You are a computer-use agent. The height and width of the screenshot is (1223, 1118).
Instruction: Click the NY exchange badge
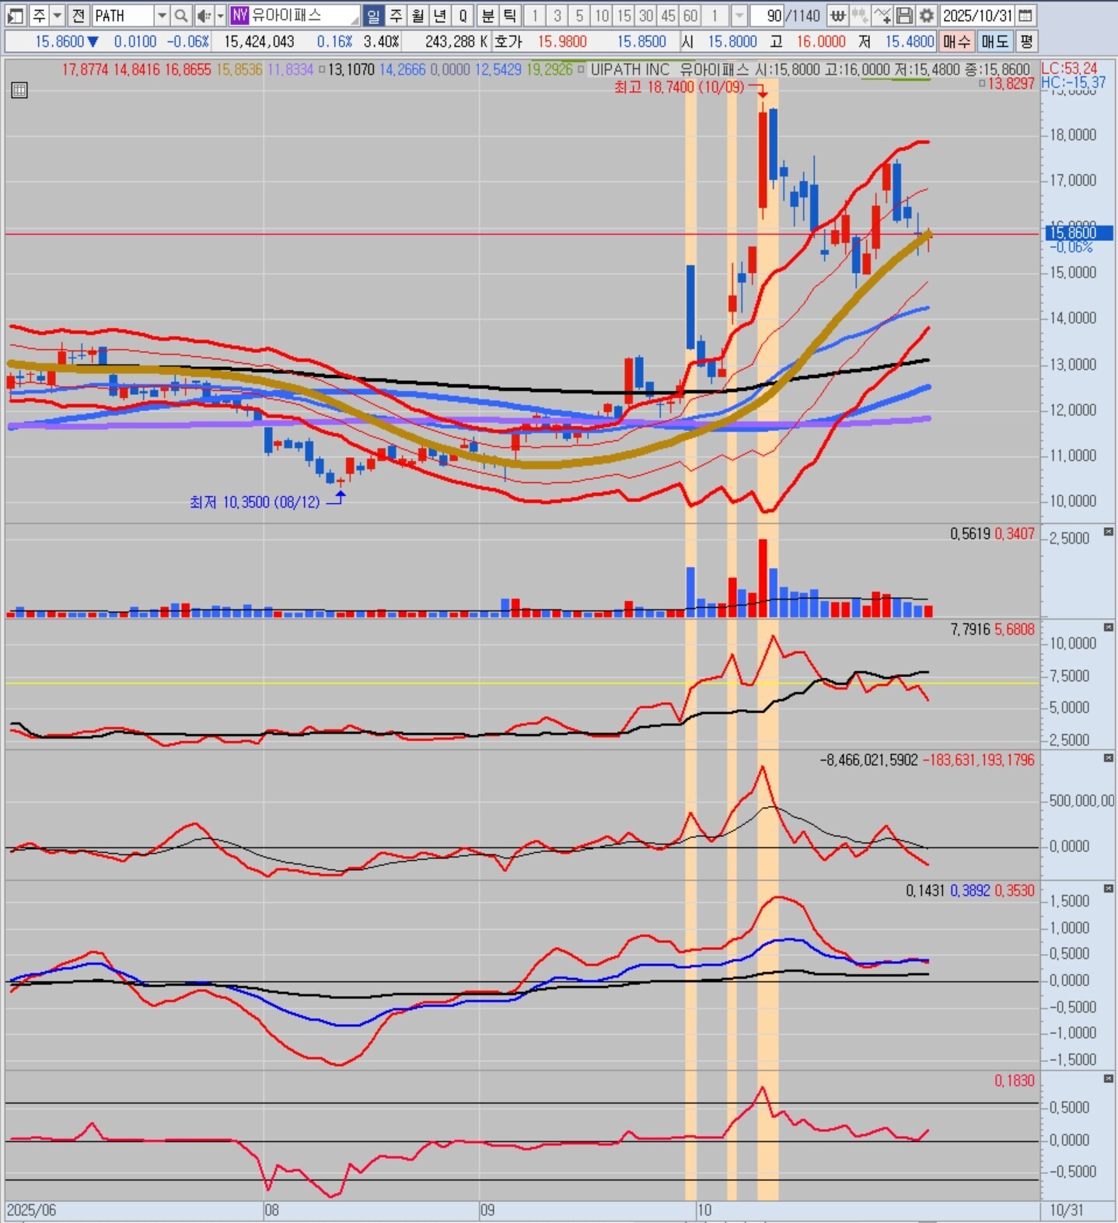[x=239, y=16]
